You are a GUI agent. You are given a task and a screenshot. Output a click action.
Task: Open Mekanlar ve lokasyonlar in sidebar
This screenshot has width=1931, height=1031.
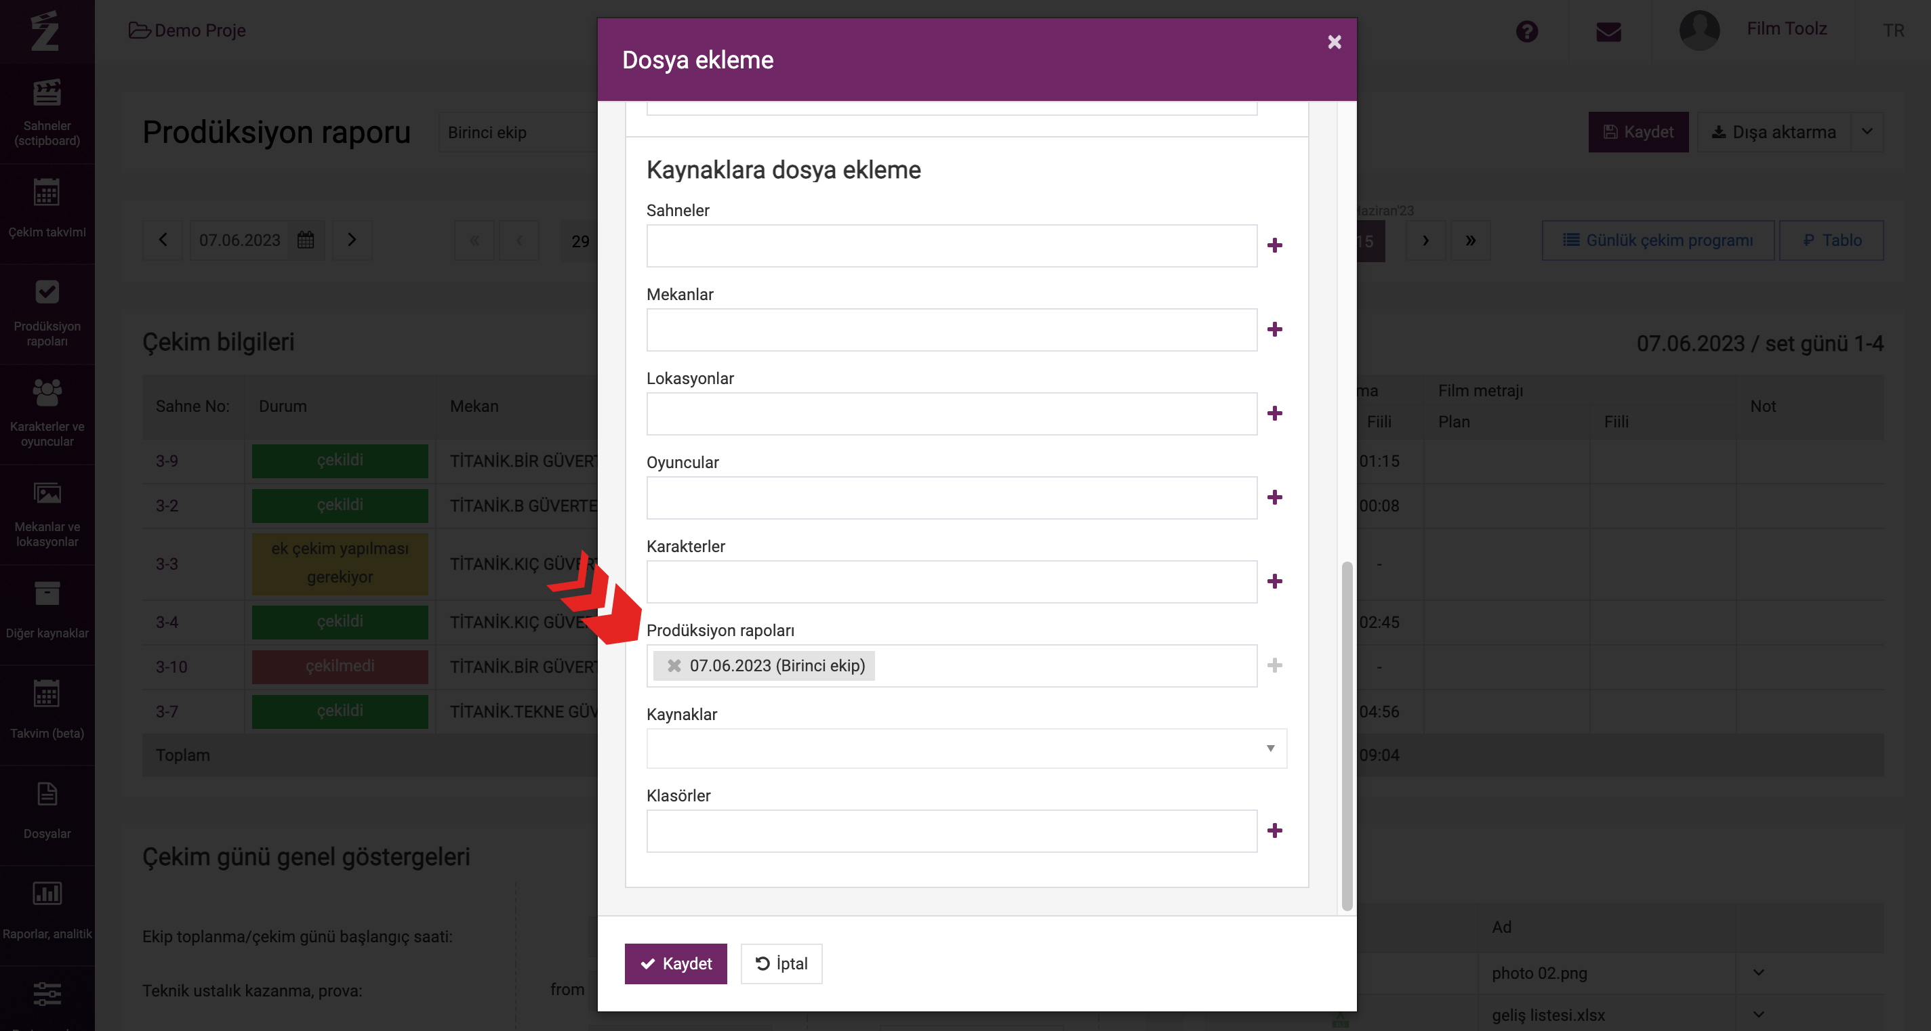pyautogui.click(x=47, y=515)
